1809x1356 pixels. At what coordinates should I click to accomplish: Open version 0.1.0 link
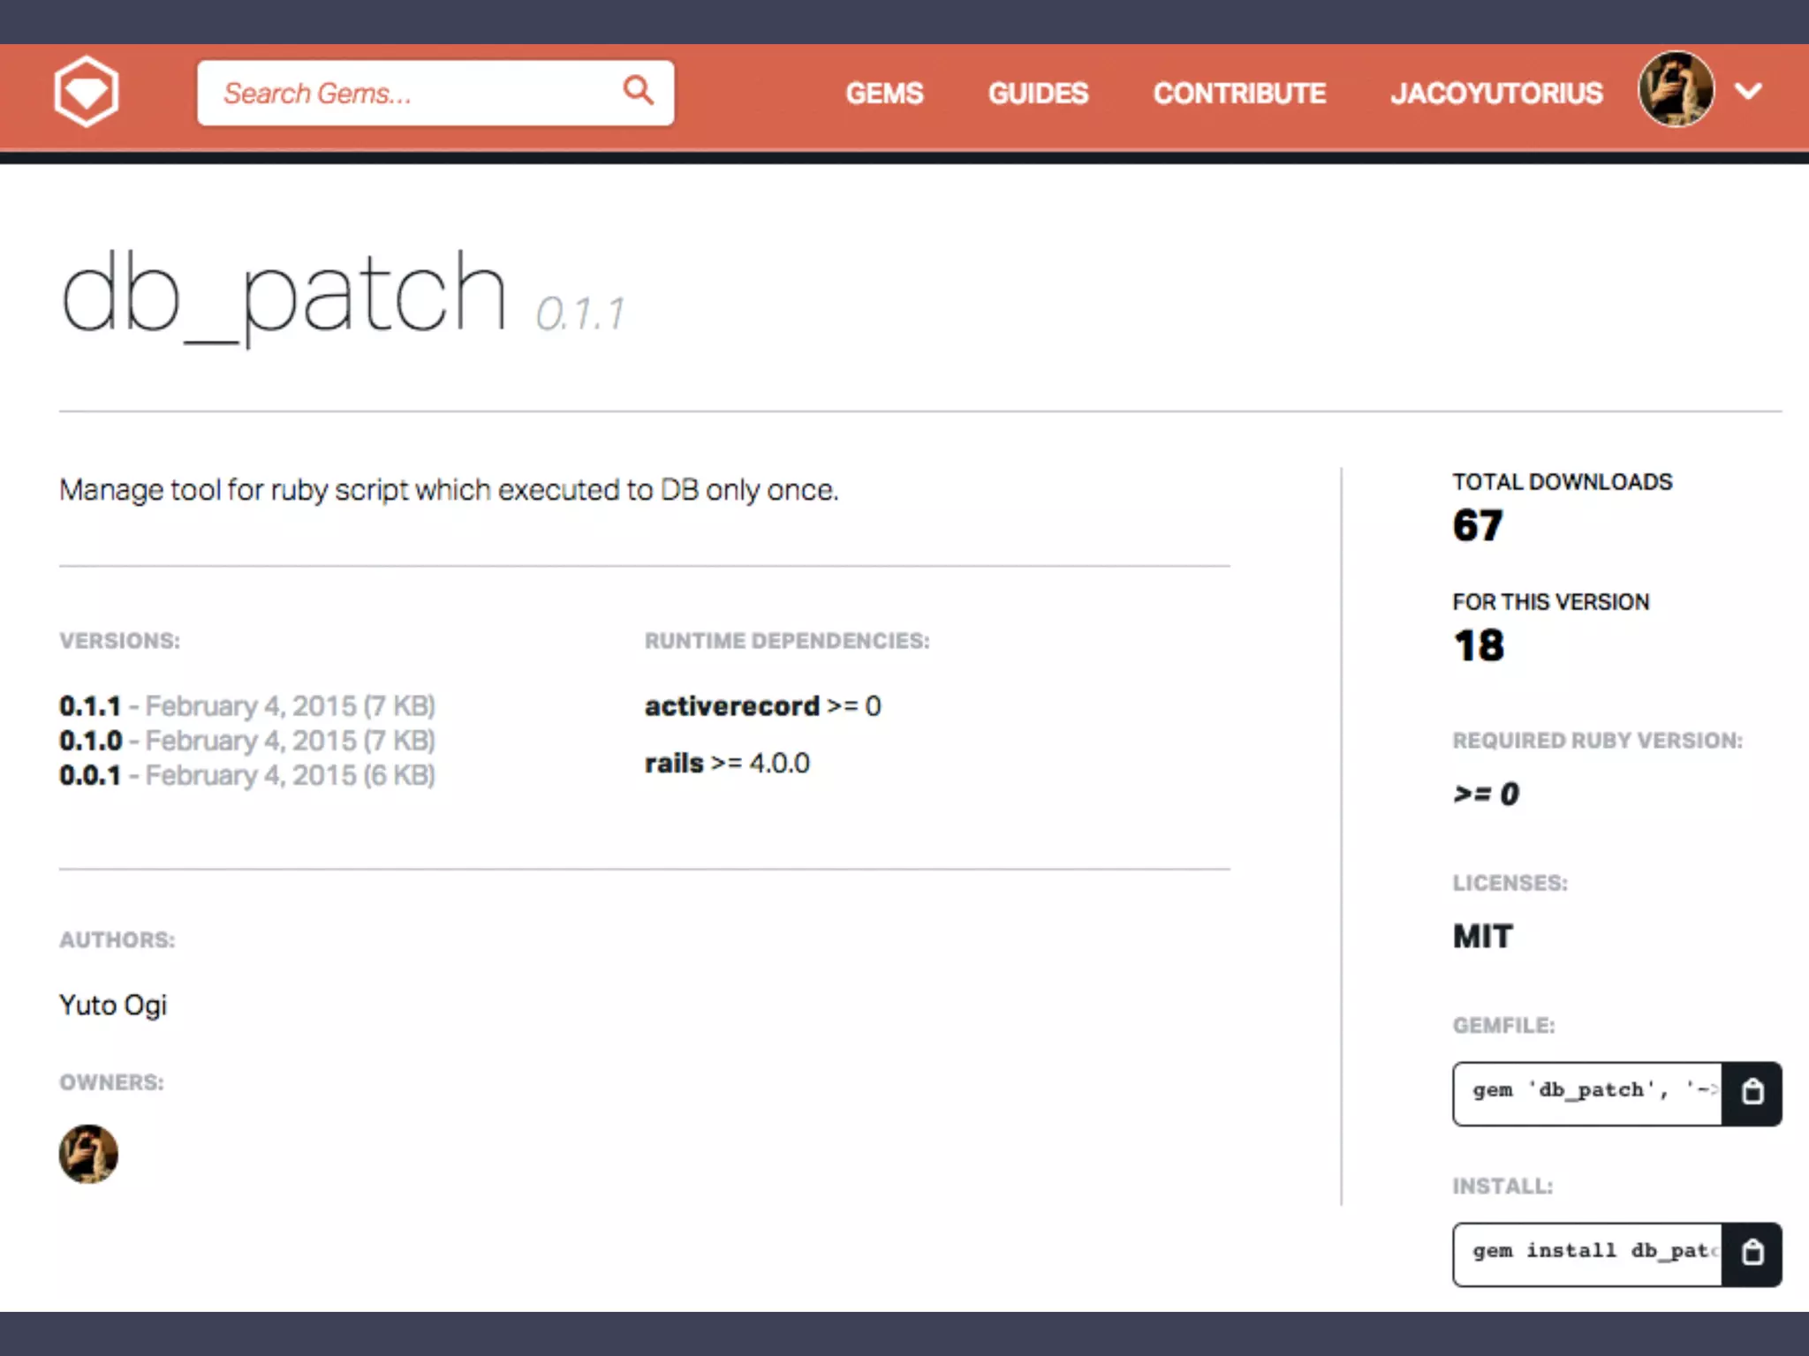(x=90, y=741)
